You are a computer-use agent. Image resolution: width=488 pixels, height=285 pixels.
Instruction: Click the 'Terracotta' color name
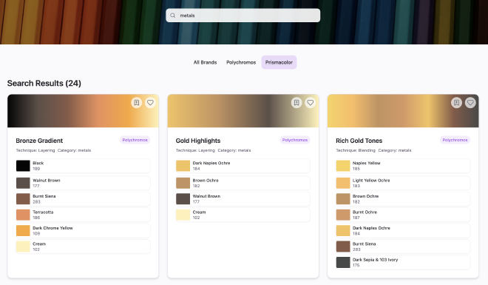[43, 212]
